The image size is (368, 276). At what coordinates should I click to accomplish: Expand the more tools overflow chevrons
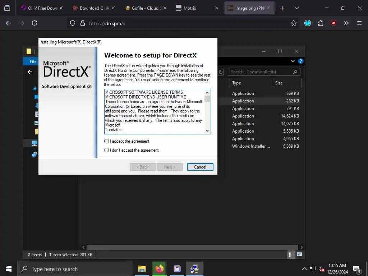pos(346,23)
